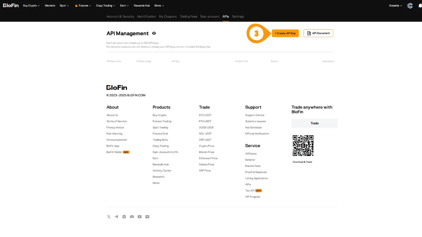Switch to the Identification tab
The image size is (422, 237).
(147, 17)
